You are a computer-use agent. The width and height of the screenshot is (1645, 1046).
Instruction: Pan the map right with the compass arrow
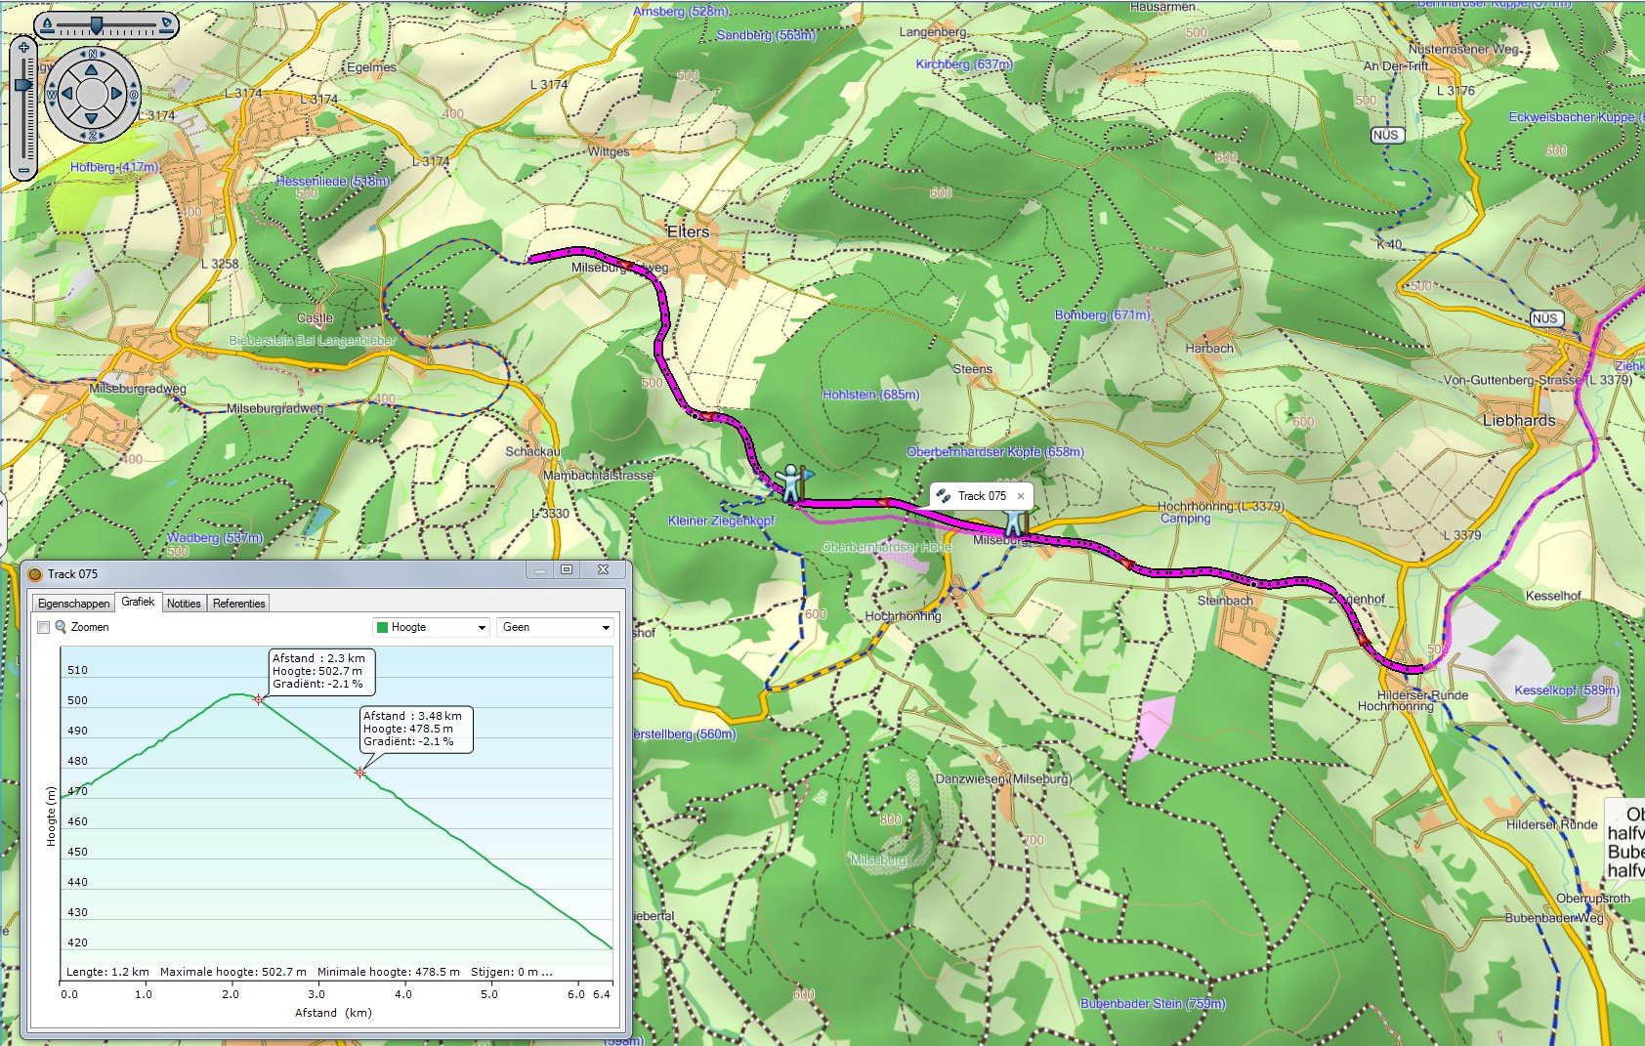(117, 95)
